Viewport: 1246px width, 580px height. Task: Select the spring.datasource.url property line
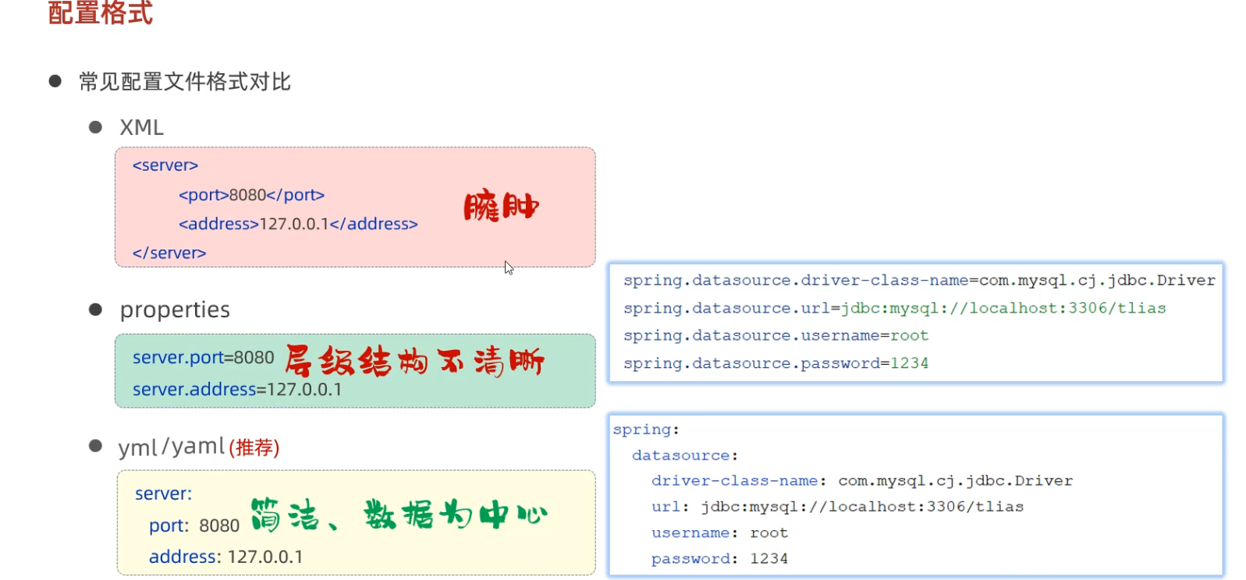tap(894, 308)
